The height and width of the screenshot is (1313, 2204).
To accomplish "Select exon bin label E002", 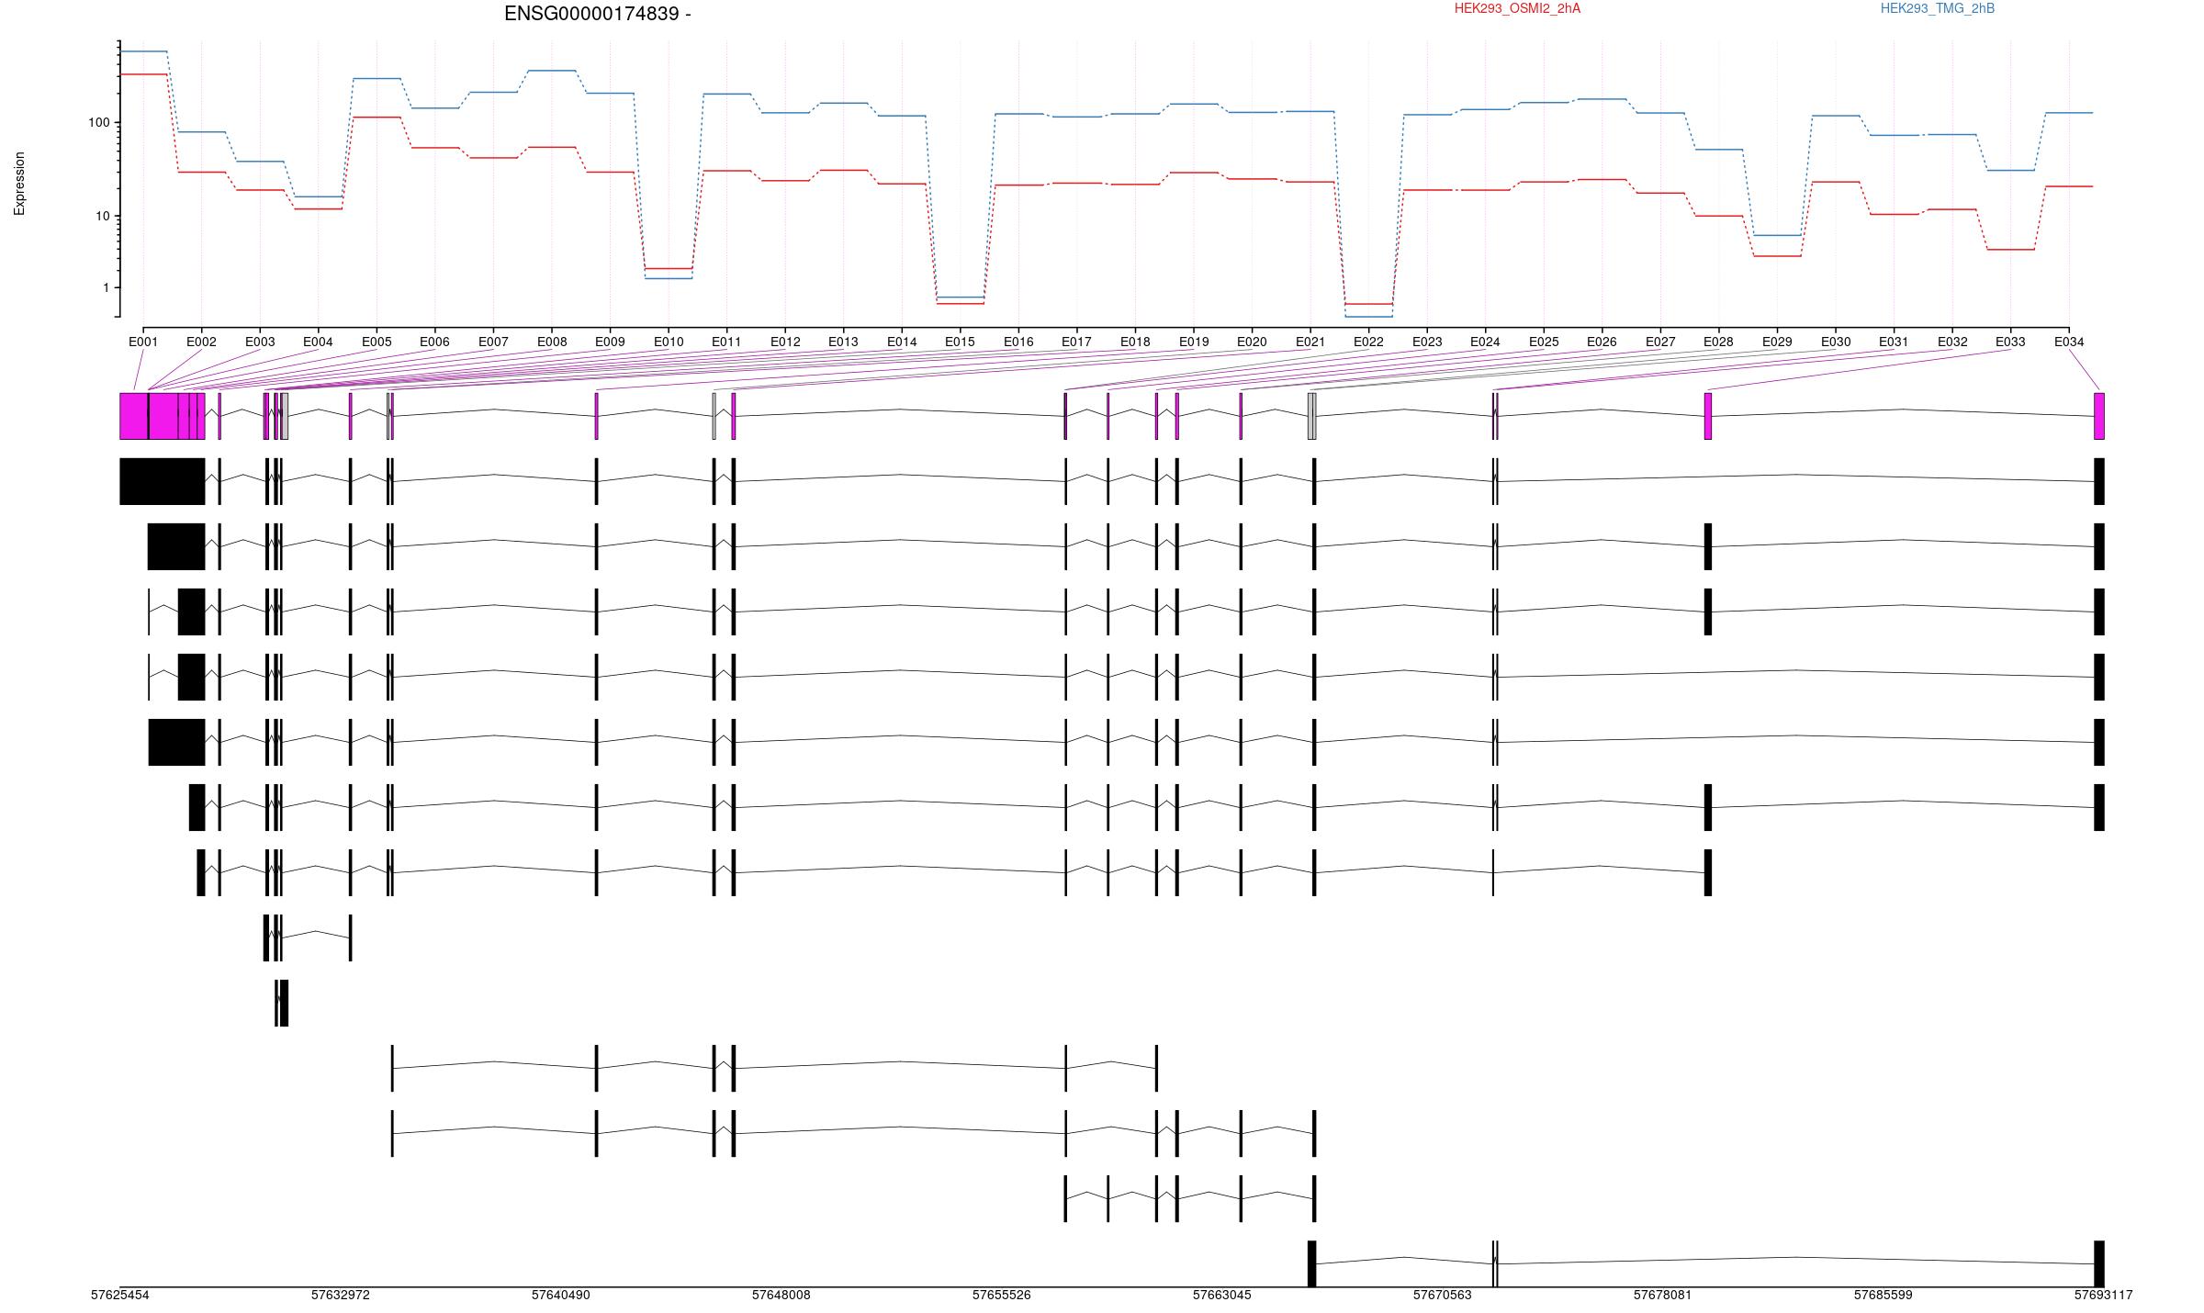I will 201,342.
